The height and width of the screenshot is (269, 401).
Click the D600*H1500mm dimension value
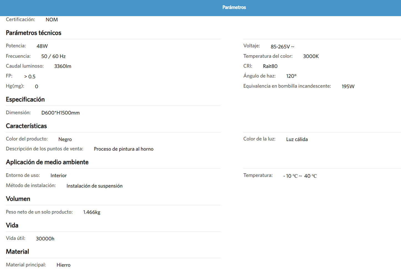pyautogui.click(x=60, y=113)
